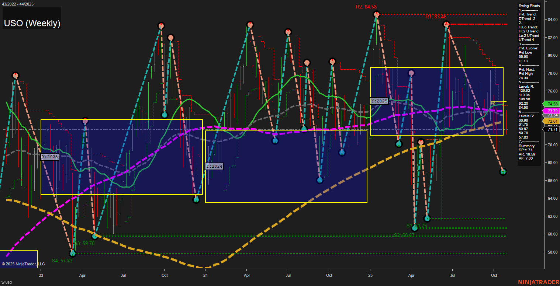Click the Levels S: label

[x=526, y=116]
